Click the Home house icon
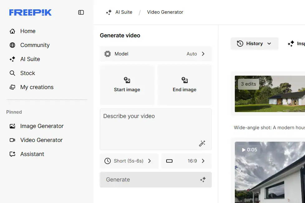Screen dimensions: 305x203 tap(12, 31)
